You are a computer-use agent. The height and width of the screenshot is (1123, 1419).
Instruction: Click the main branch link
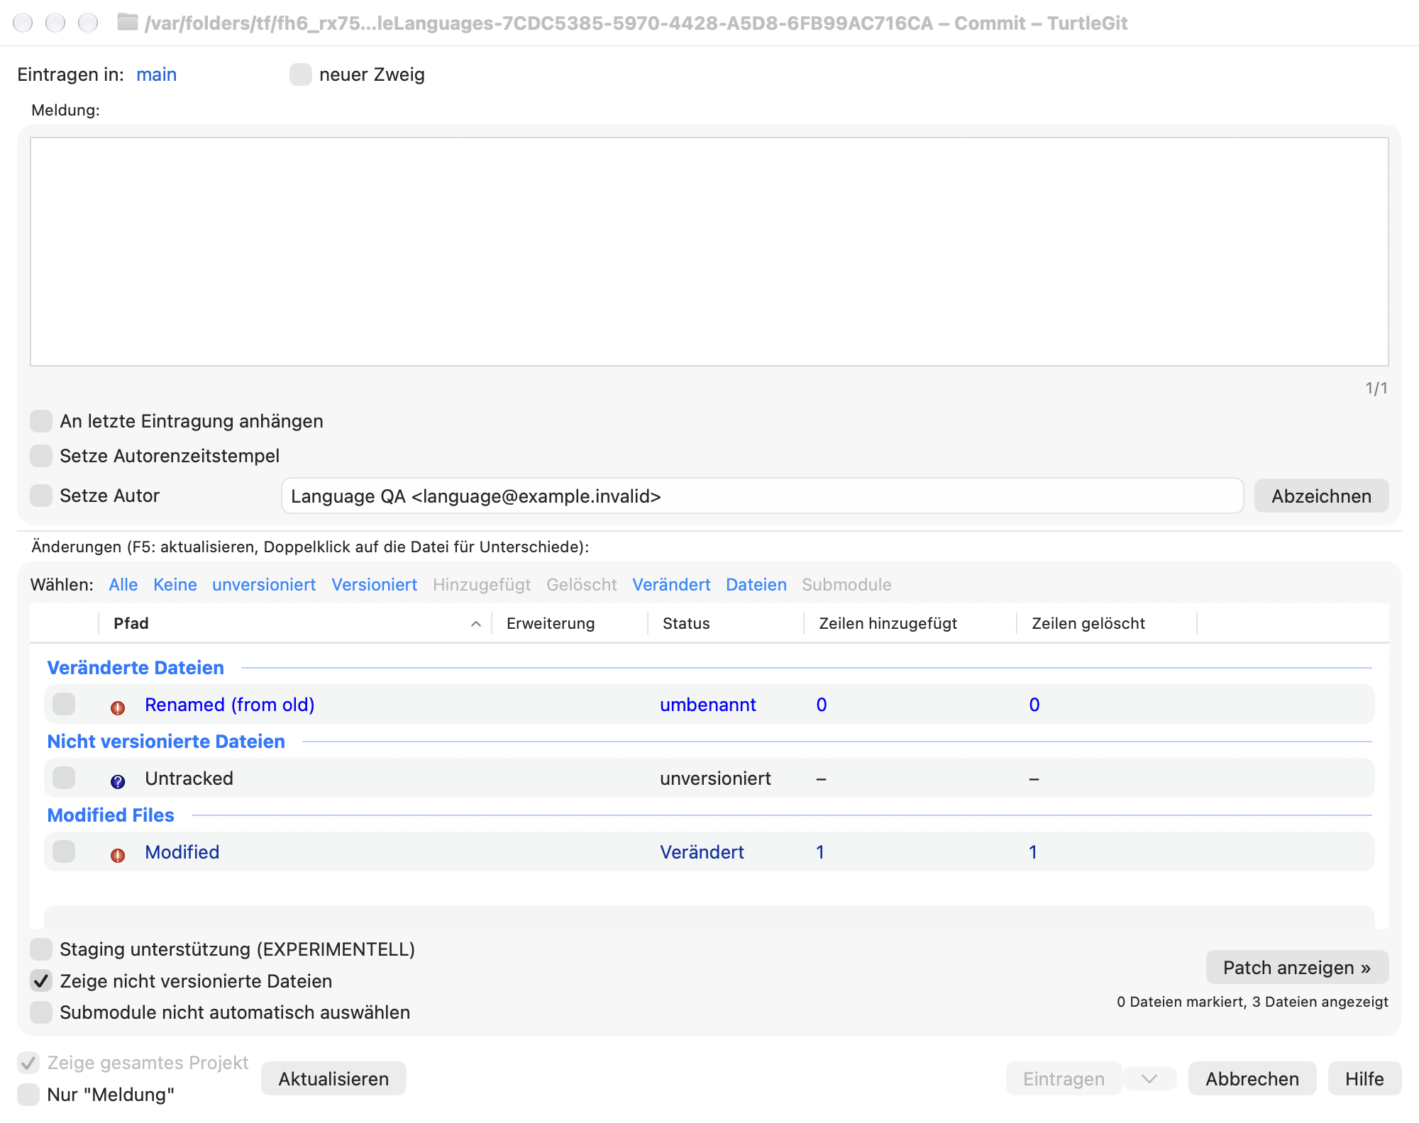(157, 74)
